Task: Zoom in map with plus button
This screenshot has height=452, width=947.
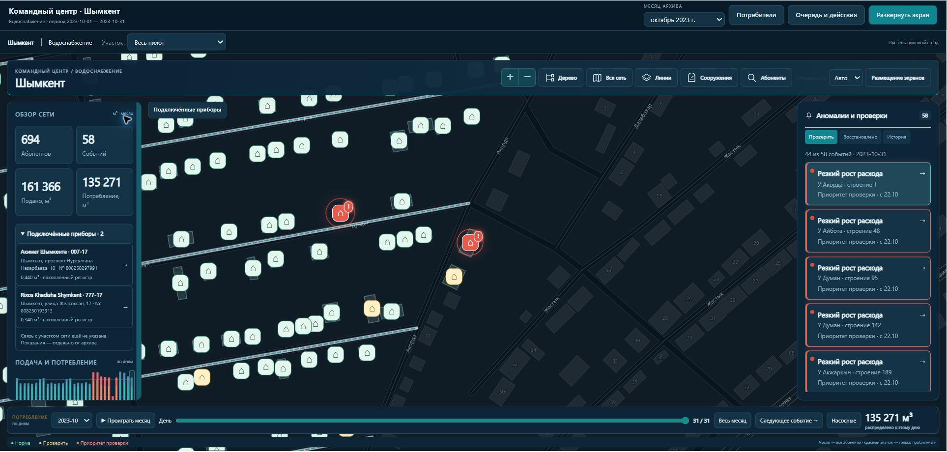Action: (510, 78)
